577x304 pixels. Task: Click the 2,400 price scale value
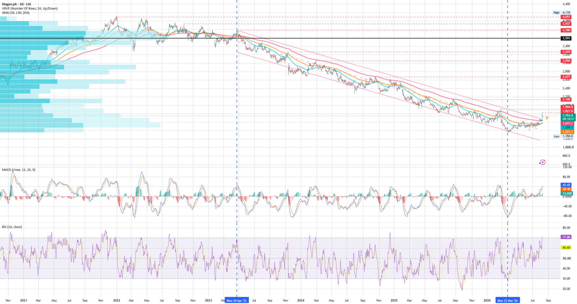(x=566, y=88)
